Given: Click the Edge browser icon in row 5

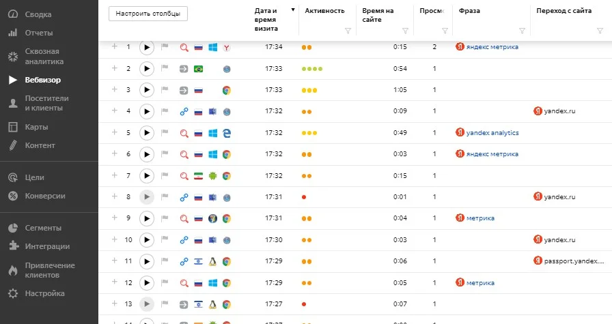Looking at the screenshot, I should (226, 133).
